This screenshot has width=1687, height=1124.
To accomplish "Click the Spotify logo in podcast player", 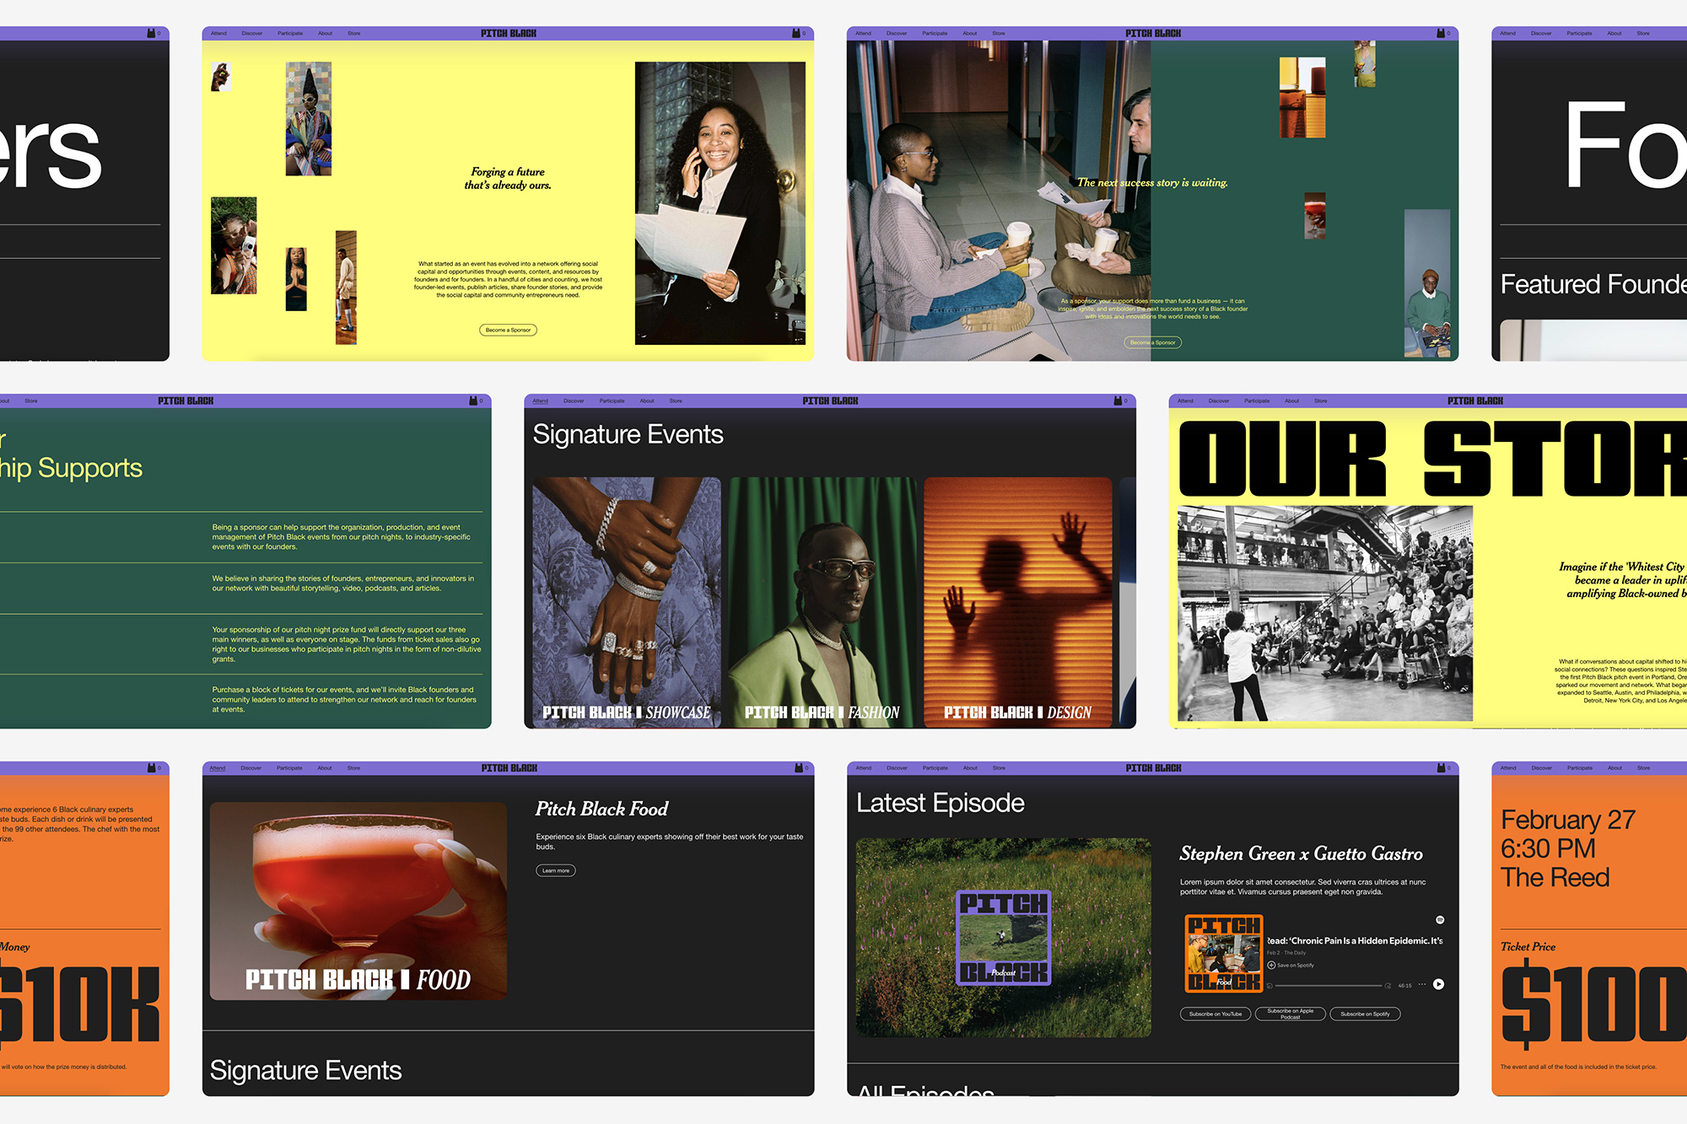I will 1440,920.
